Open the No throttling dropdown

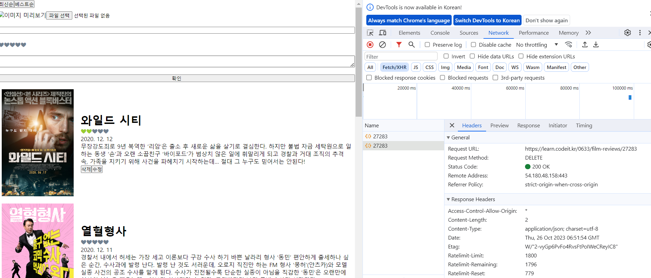pyautogui.click(x=537, y=45)
